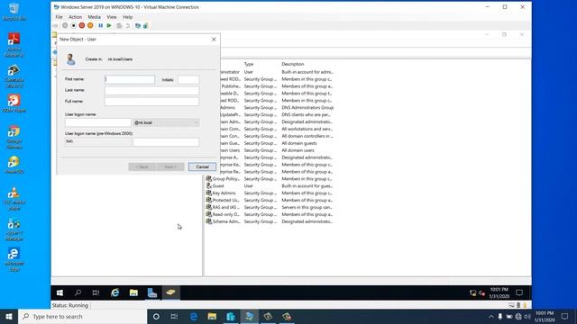The image size is (577, 324).
Task: Click the Enhanced Session toolbar icon
Action: pos(138,26)
